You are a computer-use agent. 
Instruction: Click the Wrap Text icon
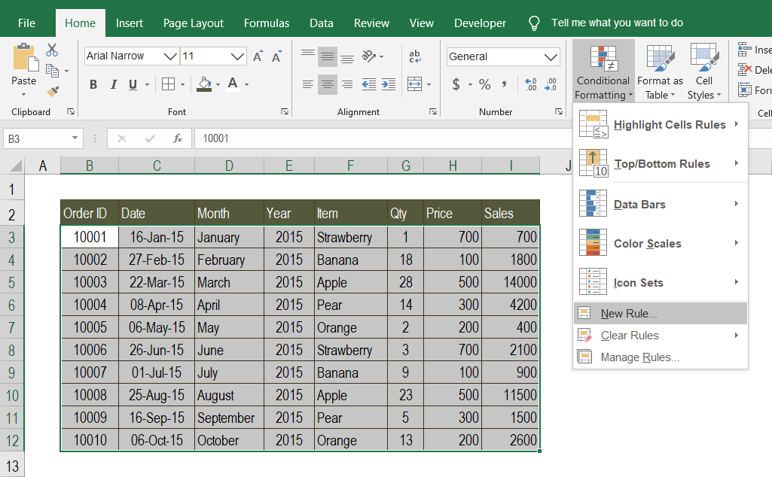tap(415, 56)
